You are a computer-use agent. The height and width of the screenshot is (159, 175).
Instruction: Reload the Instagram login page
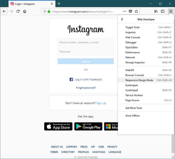pos(18,11)
